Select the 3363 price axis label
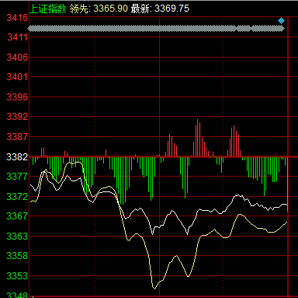Image resolution: width=298 pixels, height=298 pixels. tap(17, 237)
